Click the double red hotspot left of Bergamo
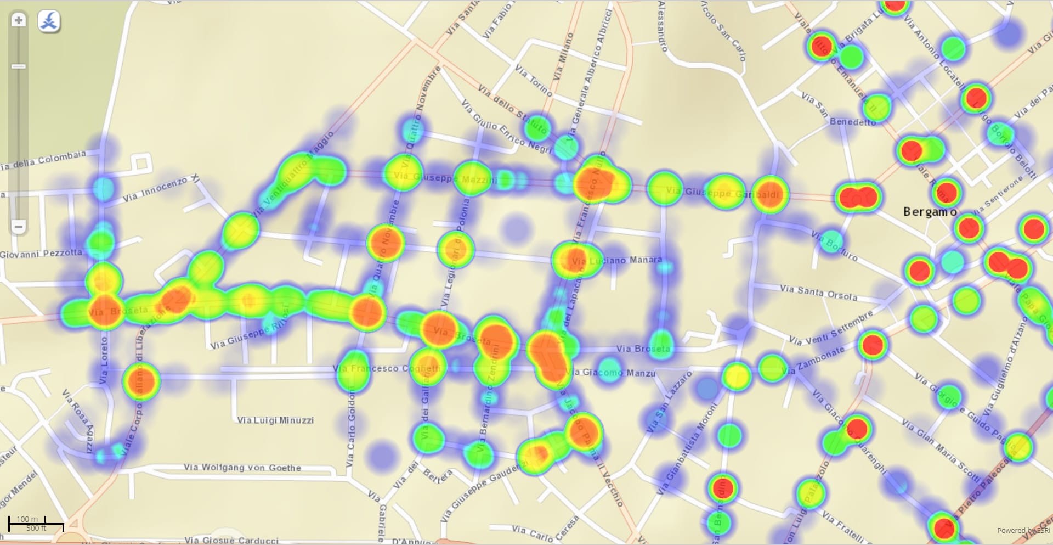Screen dimensions: 1053x545 tap(858, 197)
